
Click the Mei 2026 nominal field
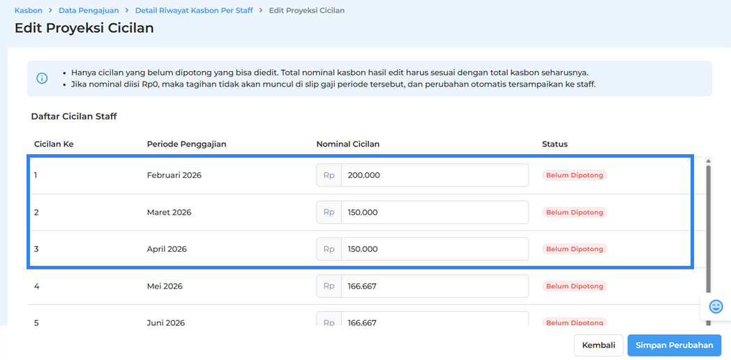coord(434,286)
